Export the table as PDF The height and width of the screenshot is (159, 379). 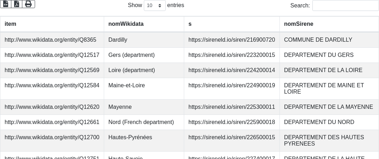pos(17,4)
